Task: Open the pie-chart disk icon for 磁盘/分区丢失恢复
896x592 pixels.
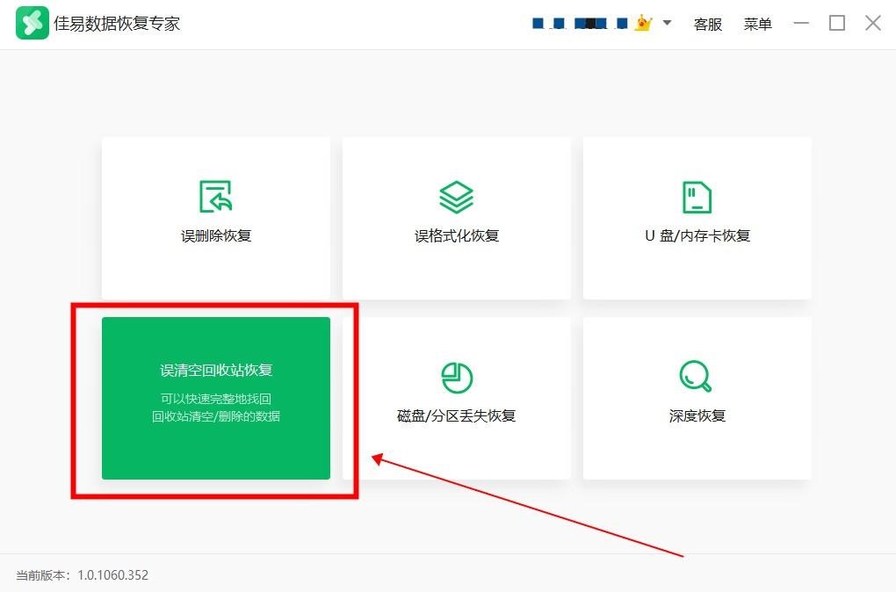Action: [456, 376]
